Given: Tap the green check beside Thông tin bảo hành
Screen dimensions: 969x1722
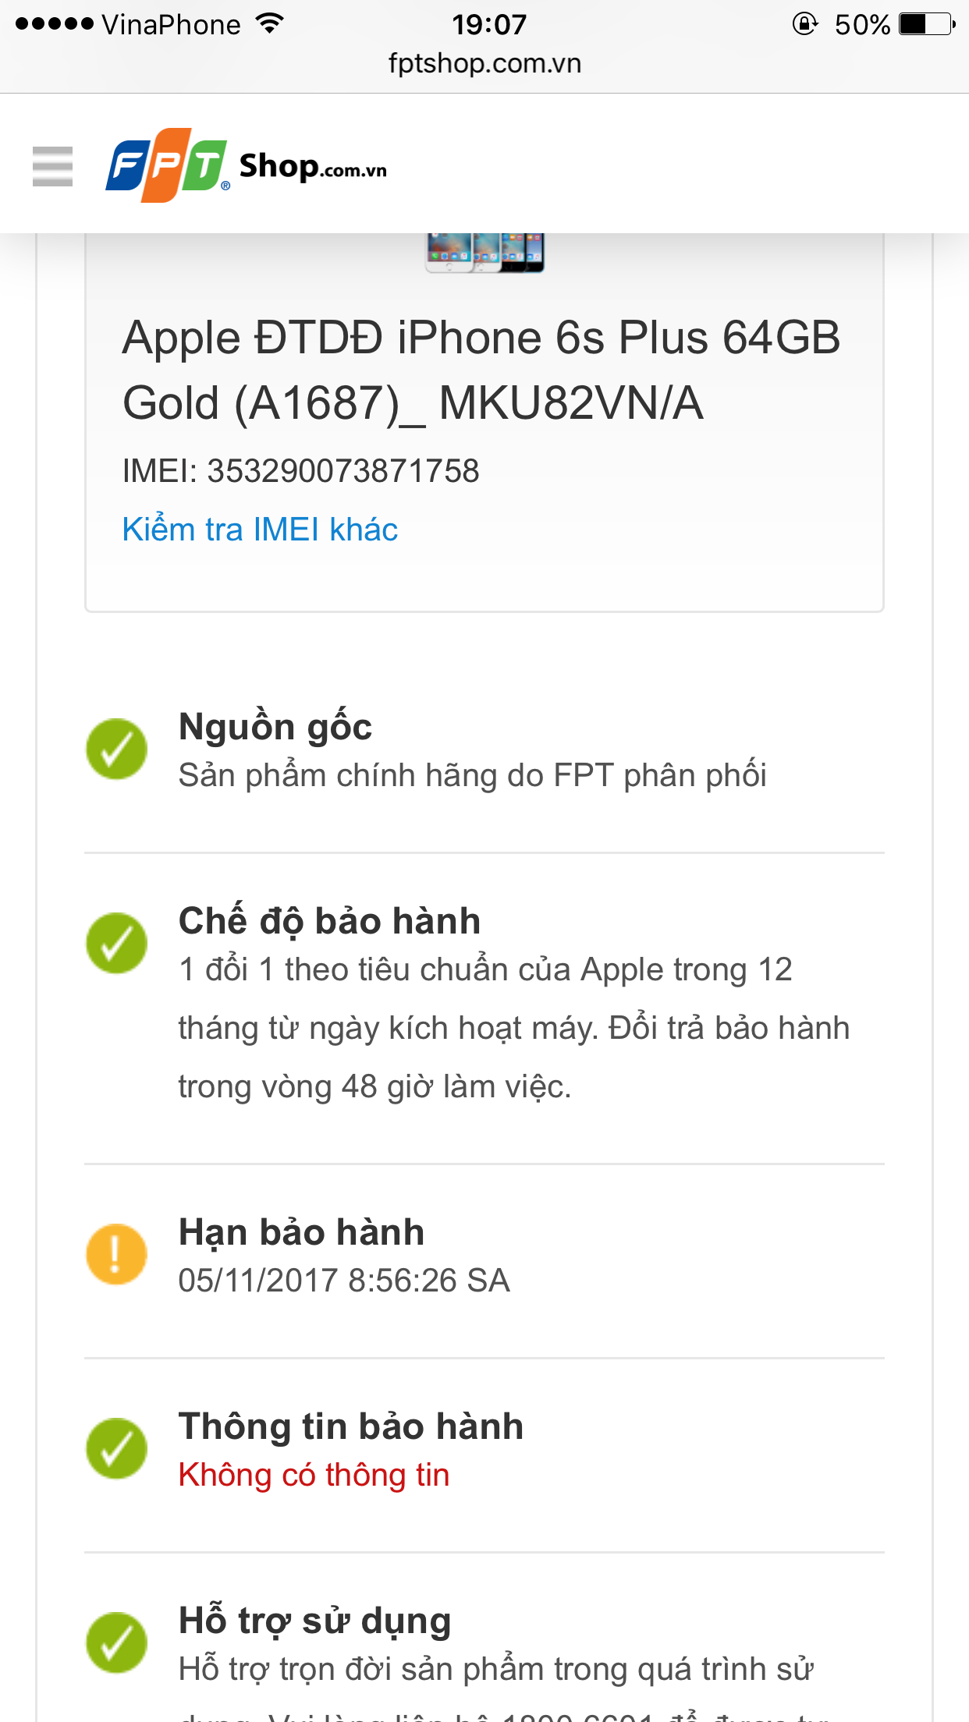Looking at the screenshot, I should tap(116, 1448).
